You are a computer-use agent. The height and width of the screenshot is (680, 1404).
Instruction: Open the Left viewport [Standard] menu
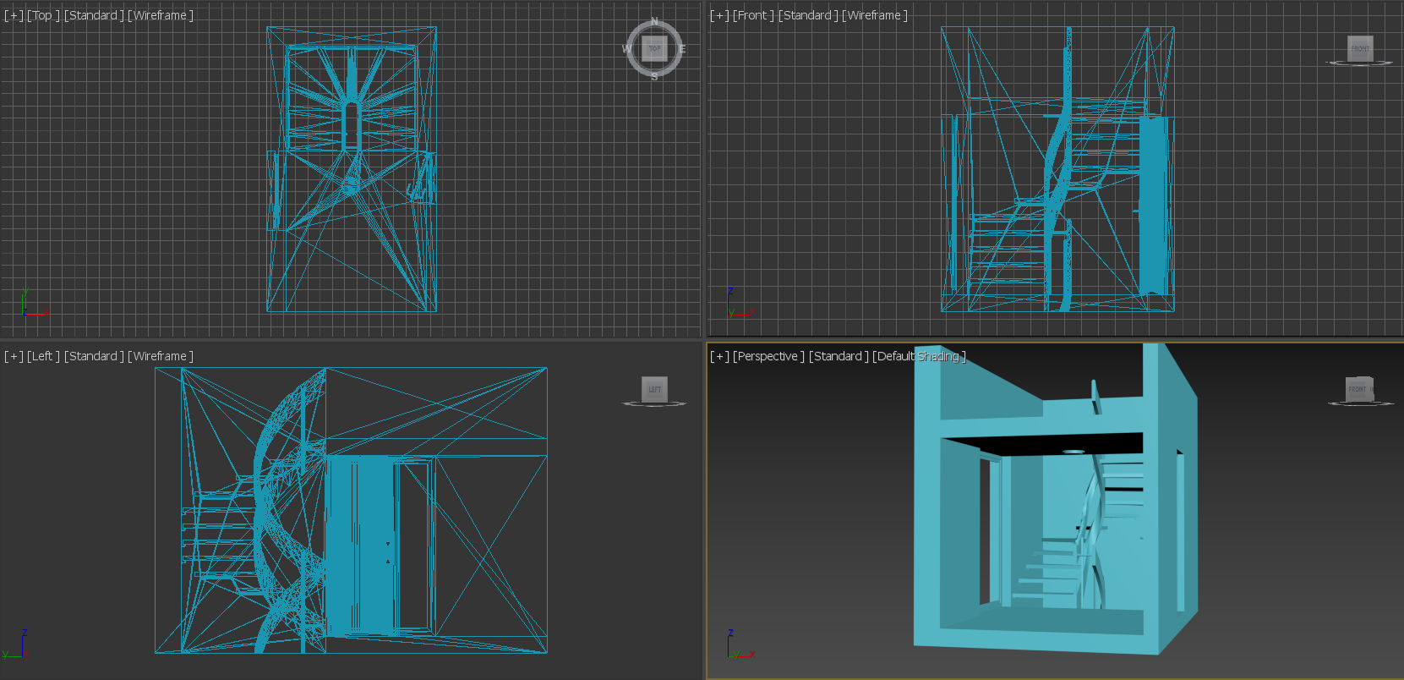point(94,356)
